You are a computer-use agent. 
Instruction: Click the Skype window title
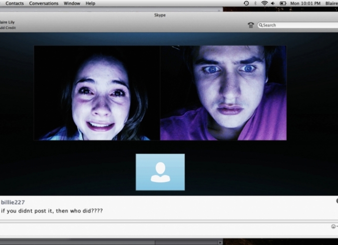160,15
